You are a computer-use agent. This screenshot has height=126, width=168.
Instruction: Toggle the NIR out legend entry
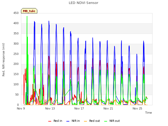(x=112, y=121)
